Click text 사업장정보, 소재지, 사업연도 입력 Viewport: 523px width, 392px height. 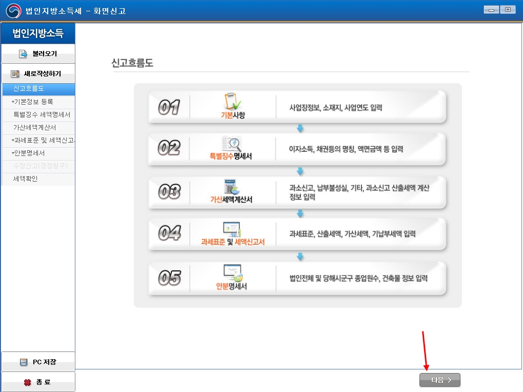(335, 108)
